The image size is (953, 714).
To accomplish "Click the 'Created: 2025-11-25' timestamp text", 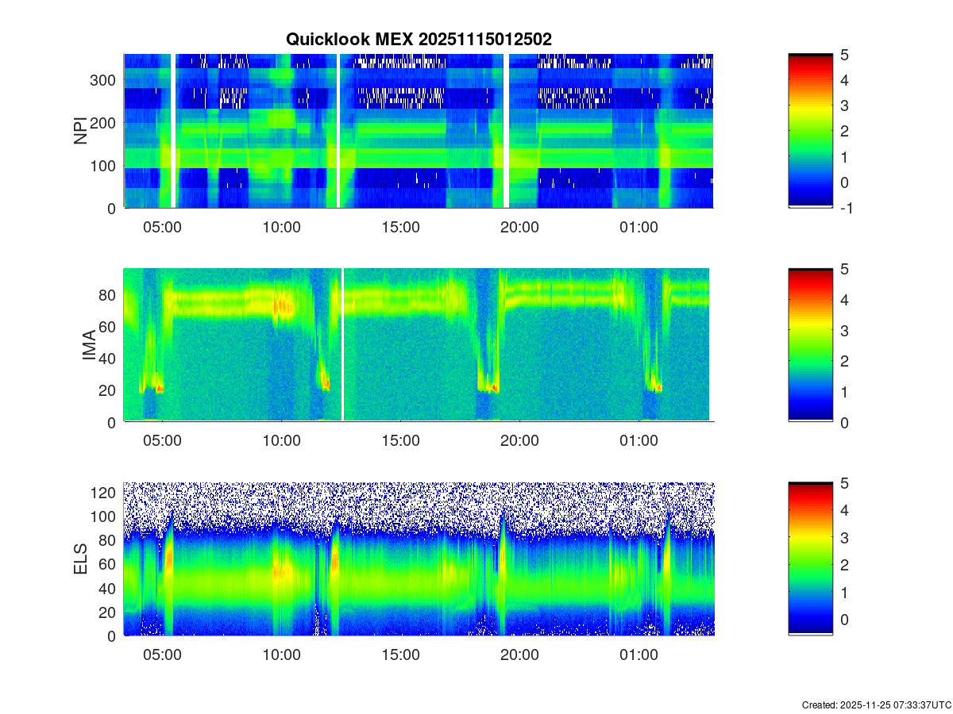I will [876, 704].
